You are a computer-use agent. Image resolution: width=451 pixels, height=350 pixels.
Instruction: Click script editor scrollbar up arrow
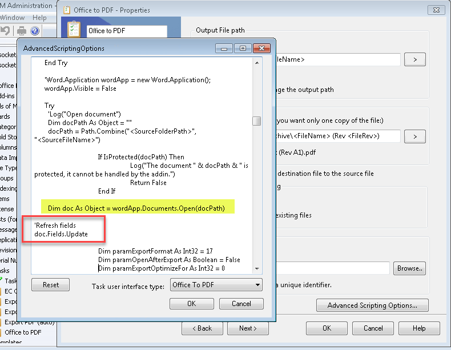[x=257, y=63]
